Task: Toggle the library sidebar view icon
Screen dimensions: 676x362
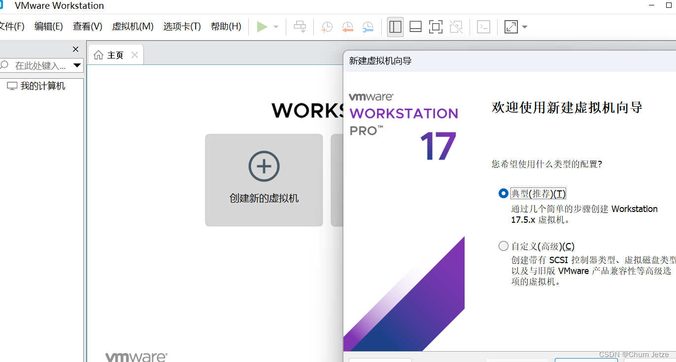Action: tap(395, 27)
